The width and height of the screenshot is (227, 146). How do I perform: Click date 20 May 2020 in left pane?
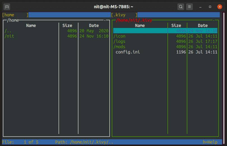click(94, 31)
